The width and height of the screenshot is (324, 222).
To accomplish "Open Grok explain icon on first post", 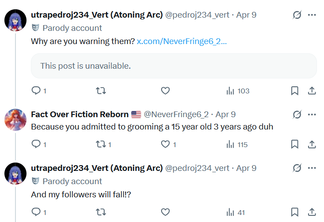I will (297, 15).
